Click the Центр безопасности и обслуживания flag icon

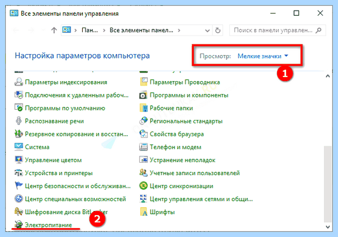19,186
